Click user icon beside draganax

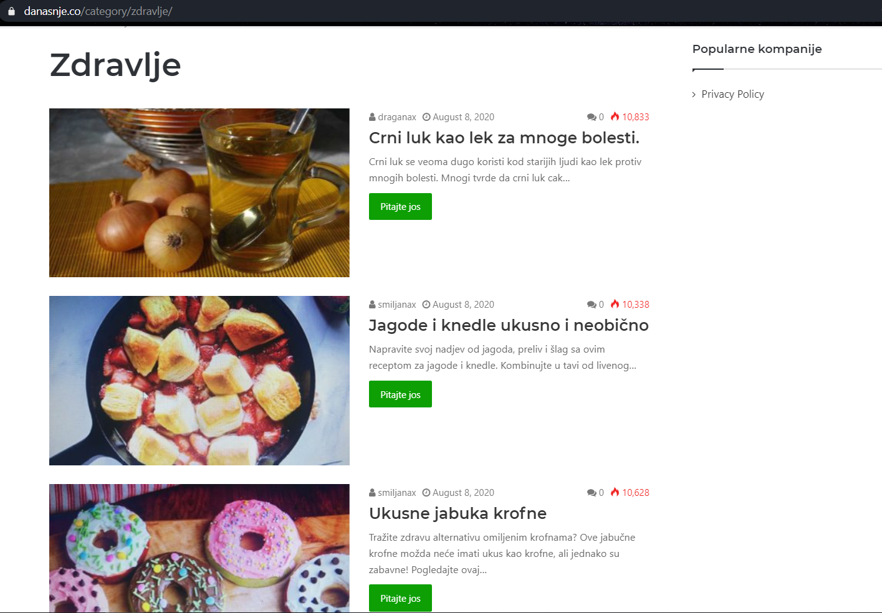click(372, 117)
